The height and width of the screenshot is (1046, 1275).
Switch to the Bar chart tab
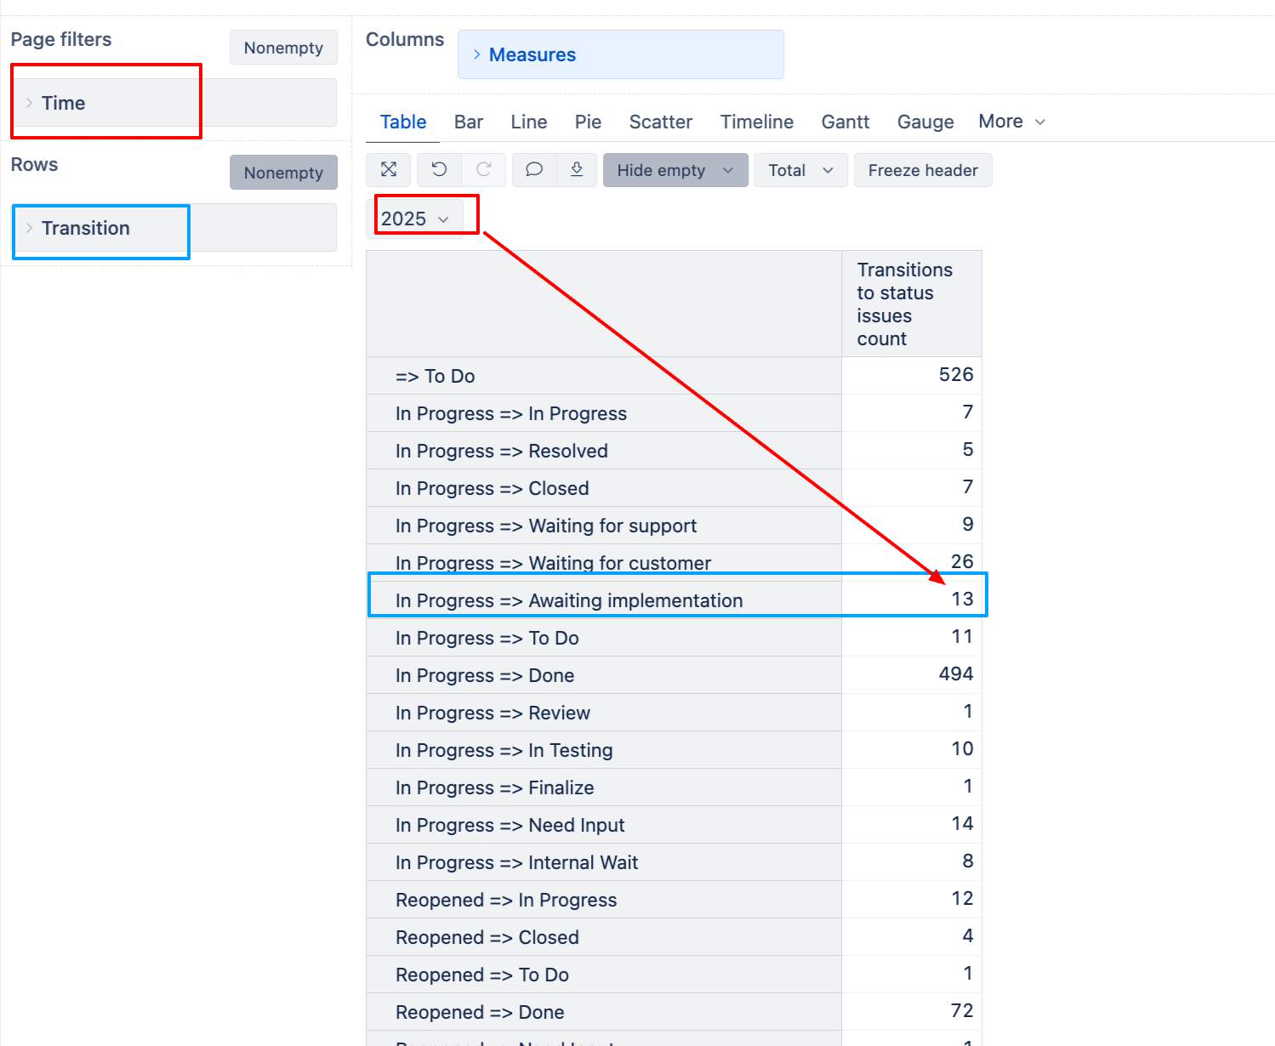pos(469,122)
